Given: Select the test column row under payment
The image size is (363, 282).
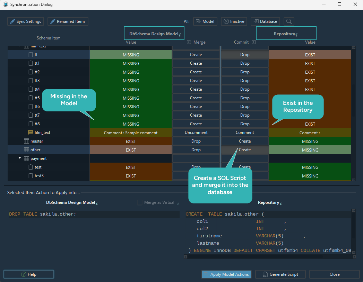Looking at the screenshot, I should pos(49,167).
